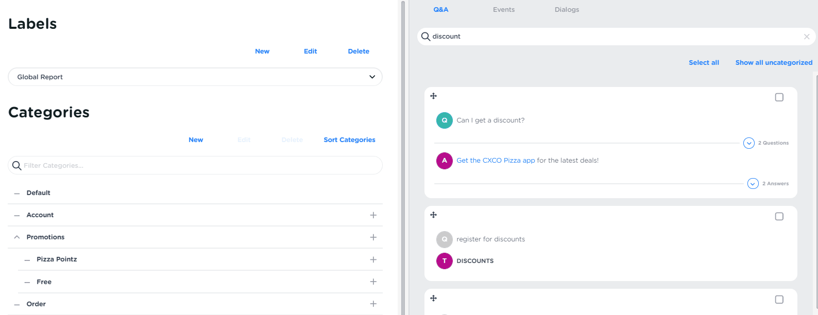Click the Filter Categories input field
818x315 pixels.
tap(201, 165)
